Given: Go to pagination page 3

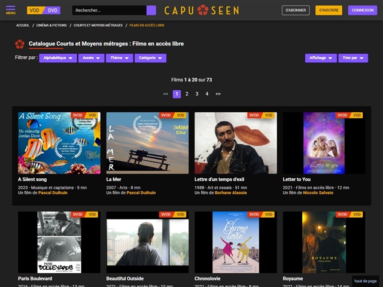Looking at the screenshot, I should click(197, 94).
